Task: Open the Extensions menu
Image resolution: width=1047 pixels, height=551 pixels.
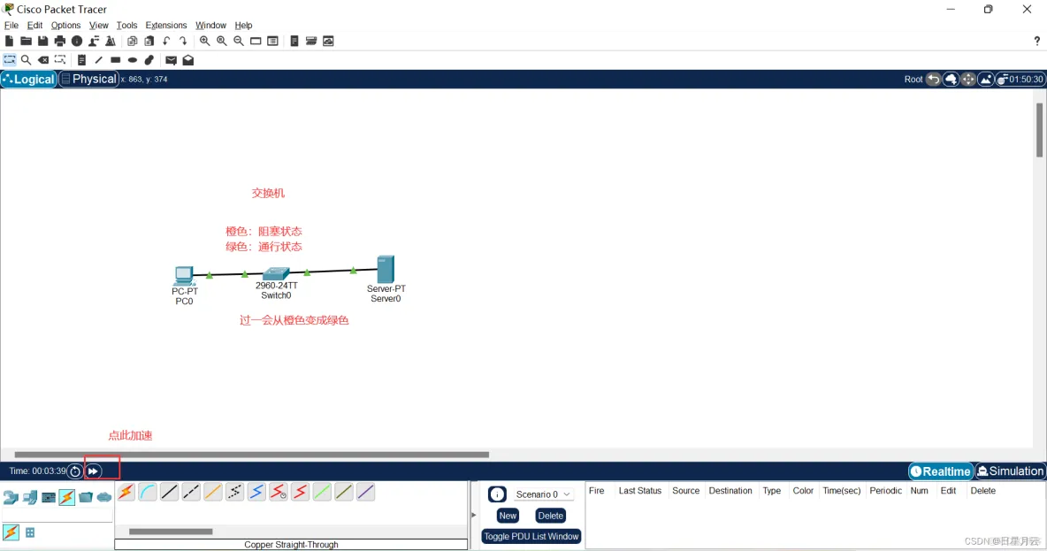Action: 165,26
